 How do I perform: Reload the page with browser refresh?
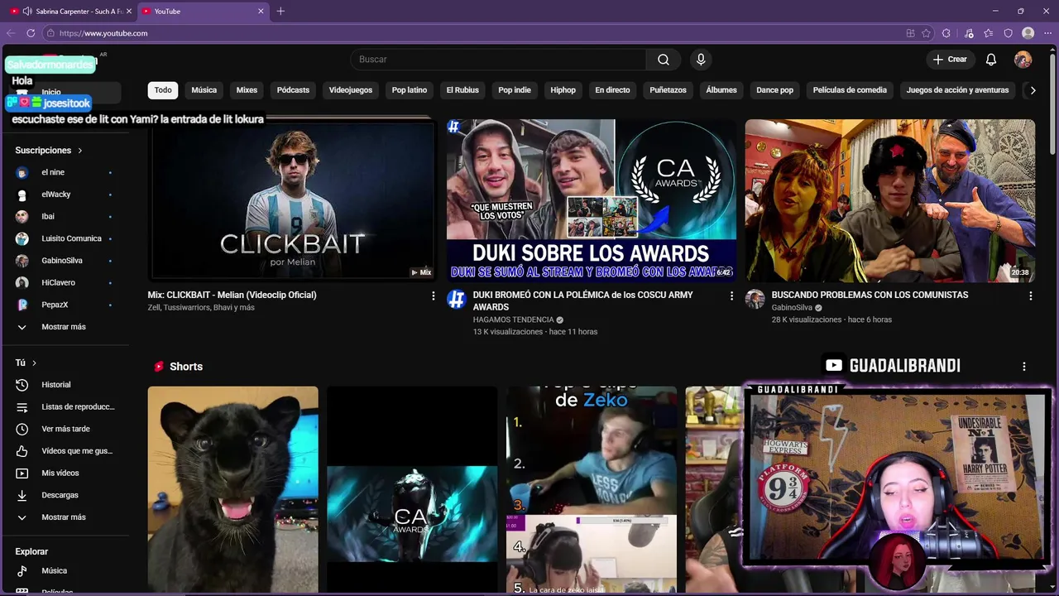pyautogui.click(x=31, y=33)
